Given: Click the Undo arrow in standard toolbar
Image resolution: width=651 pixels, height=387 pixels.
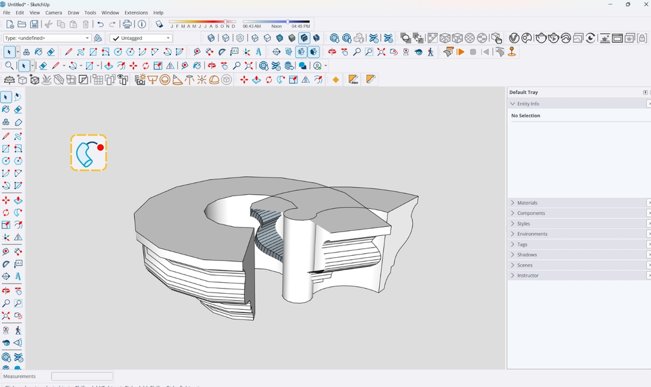Looking at the screenshot, I should click(x=100, y=24).
